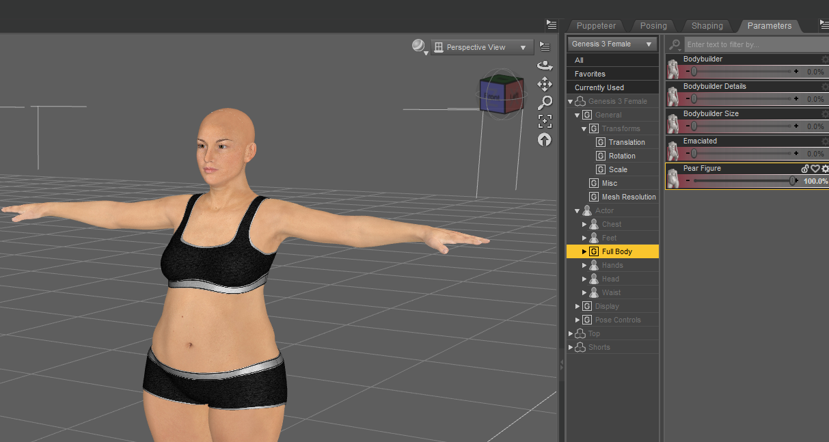Screen dimensions: 829x442
Task: Click the Rotation group G icon
Action: (x=601, y=156)
